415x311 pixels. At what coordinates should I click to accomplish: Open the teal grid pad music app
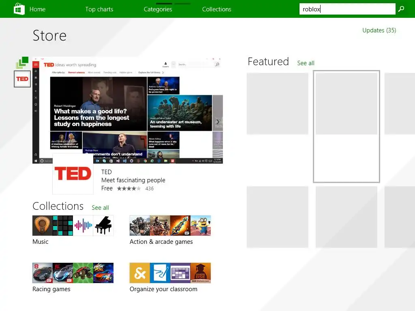point(63,226)
